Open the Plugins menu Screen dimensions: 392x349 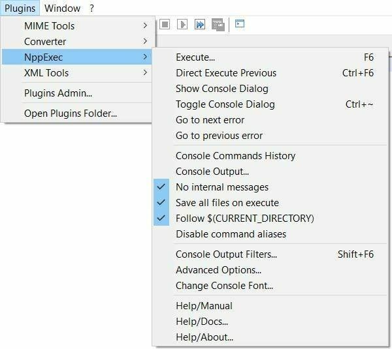pyautogui.click(x=20, y=8)
